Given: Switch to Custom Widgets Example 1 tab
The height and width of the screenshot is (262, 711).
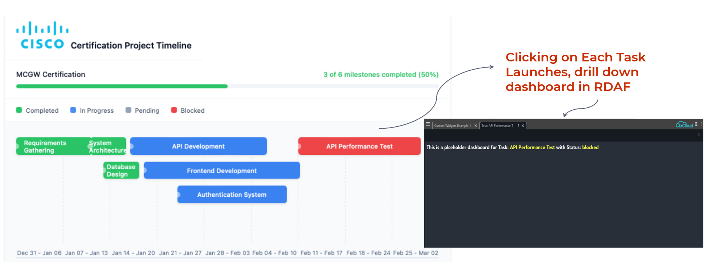Looking at the screenshot, I should [452, 126].
